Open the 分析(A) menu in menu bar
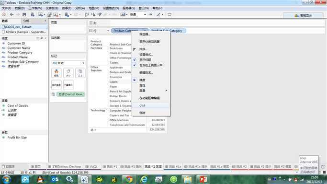The height and width of the screenshot is (184, 327). pos(80,8)
